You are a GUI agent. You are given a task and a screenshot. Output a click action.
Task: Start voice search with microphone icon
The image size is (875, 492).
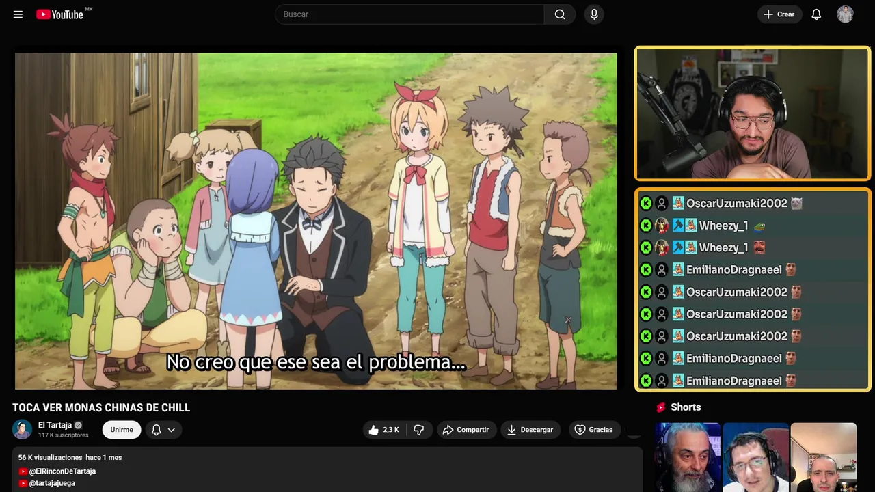pyautogui.click(x=594, y=14)
